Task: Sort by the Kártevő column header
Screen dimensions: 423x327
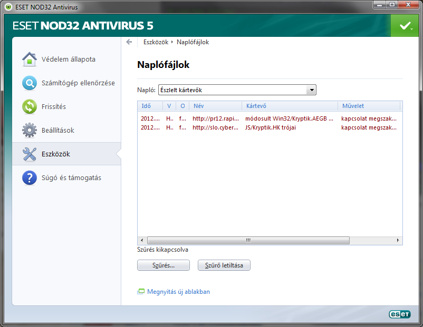Action: pyautogui.click(x=290, y=106)
